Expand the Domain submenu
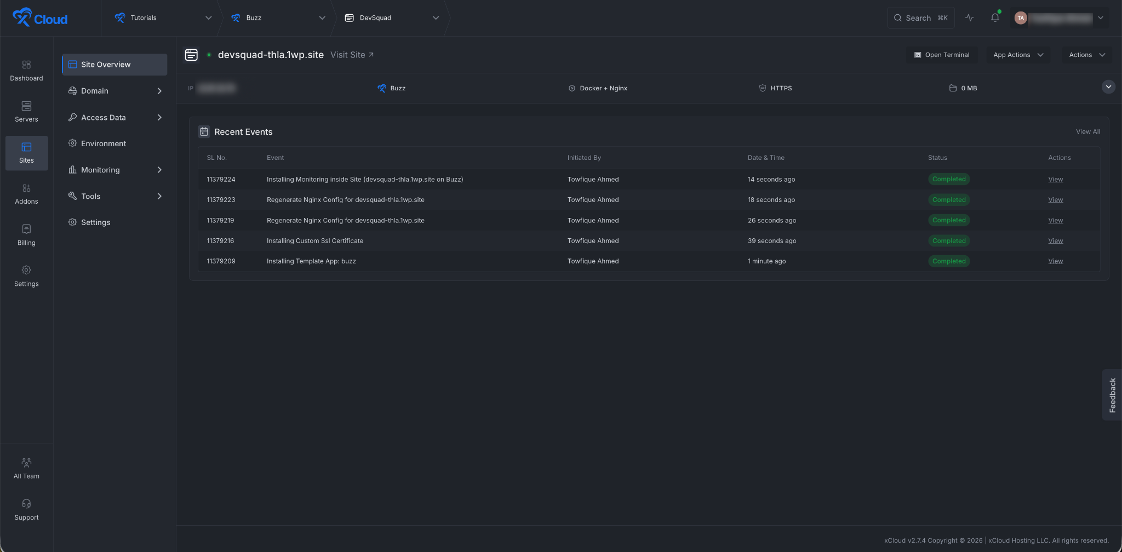Screen dimensions: 1122x552 [x=159, y=91]
